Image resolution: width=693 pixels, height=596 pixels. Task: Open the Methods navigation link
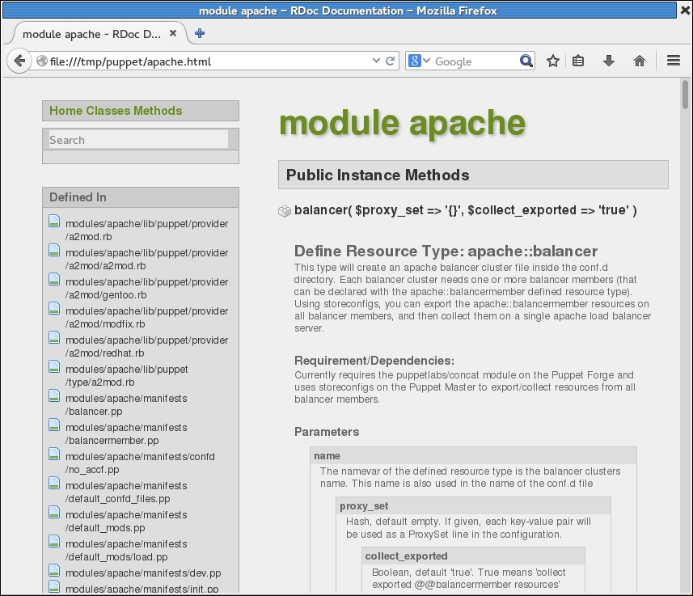158,111
